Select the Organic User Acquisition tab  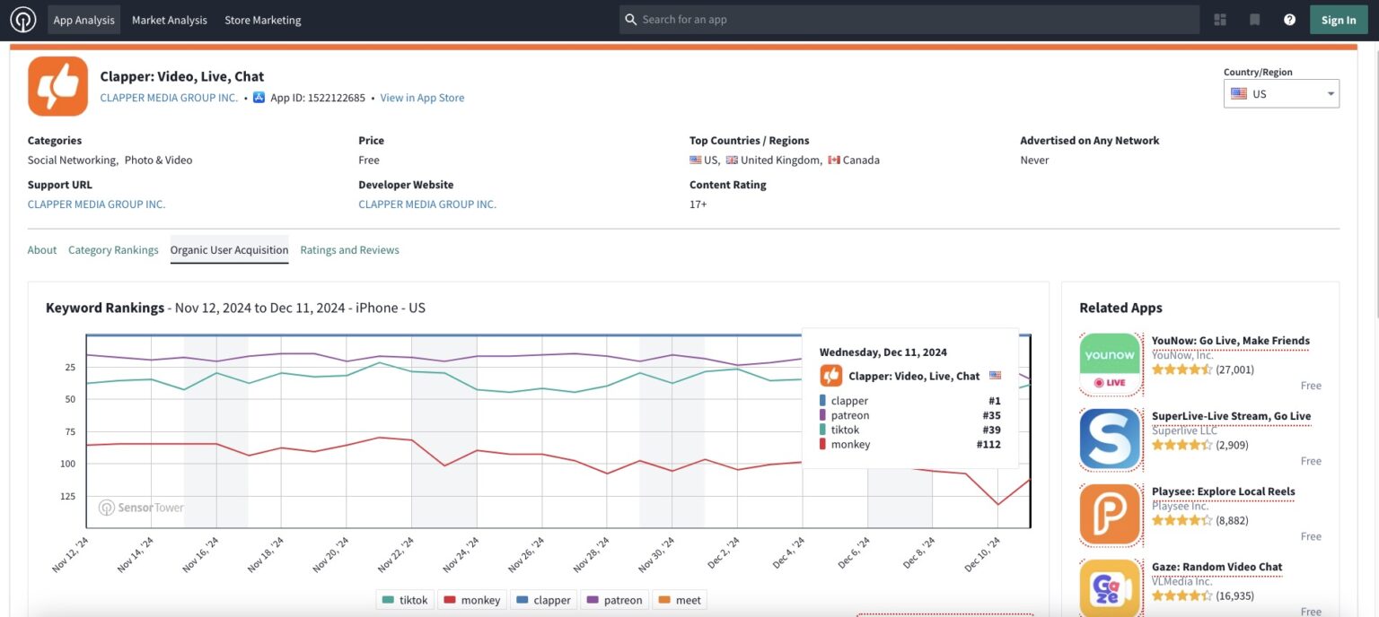[230, 250]
